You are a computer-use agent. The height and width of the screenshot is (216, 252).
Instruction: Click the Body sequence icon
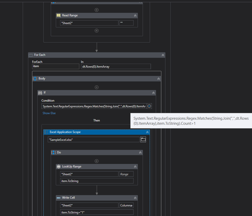35,78
